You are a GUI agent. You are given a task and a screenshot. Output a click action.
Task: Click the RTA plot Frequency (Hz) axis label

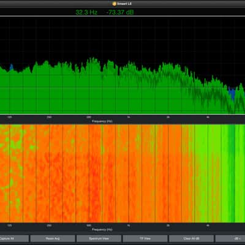[x=102, y=121]
